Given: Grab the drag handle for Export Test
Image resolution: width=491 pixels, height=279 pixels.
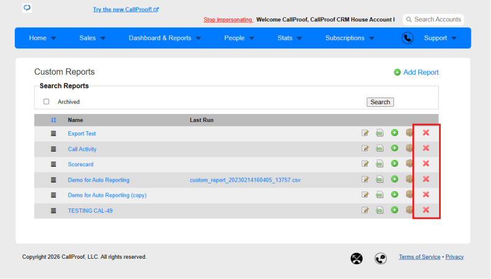Looking at the screenshot, I should (x=53, y=134).
